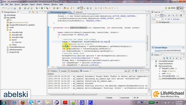Toggle Hide Non-Public Members in Outline
The image size is (186, 105).
click(174, 58)
